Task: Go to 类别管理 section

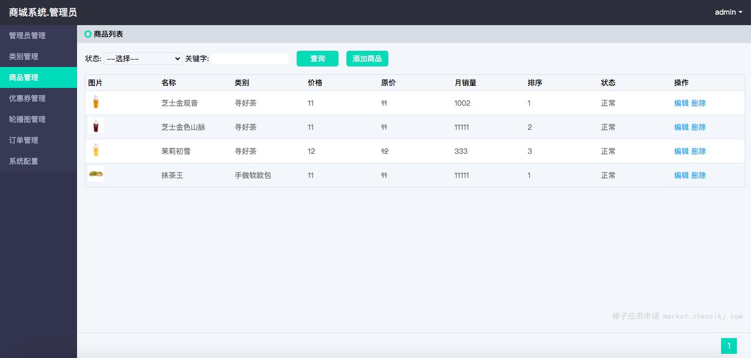Action: 24,57
